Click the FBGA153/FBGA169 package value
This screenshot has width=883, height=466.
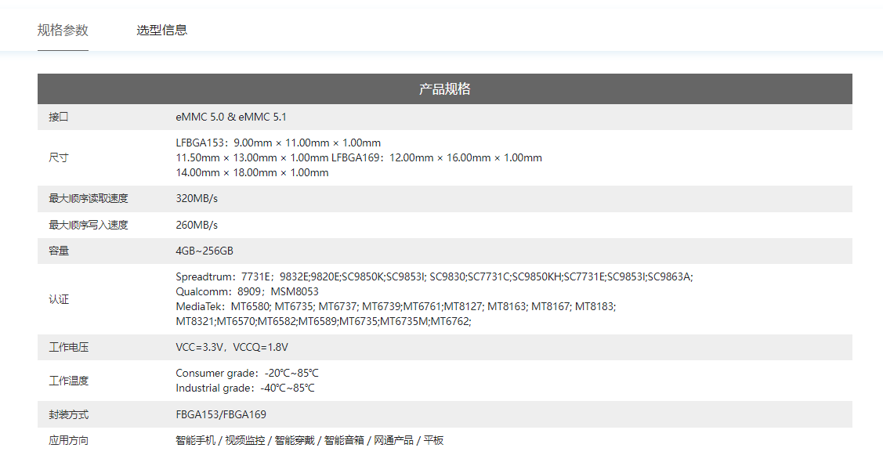(x=221, y=415)
